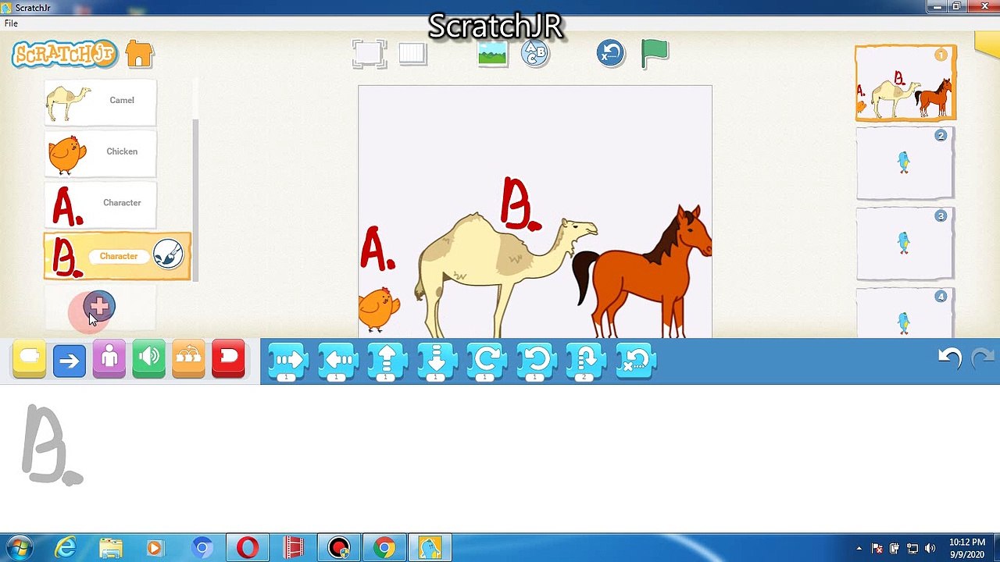Click the red A on the stage
The width and height of the screenshot is (1000, 562).
click(377, 248)
